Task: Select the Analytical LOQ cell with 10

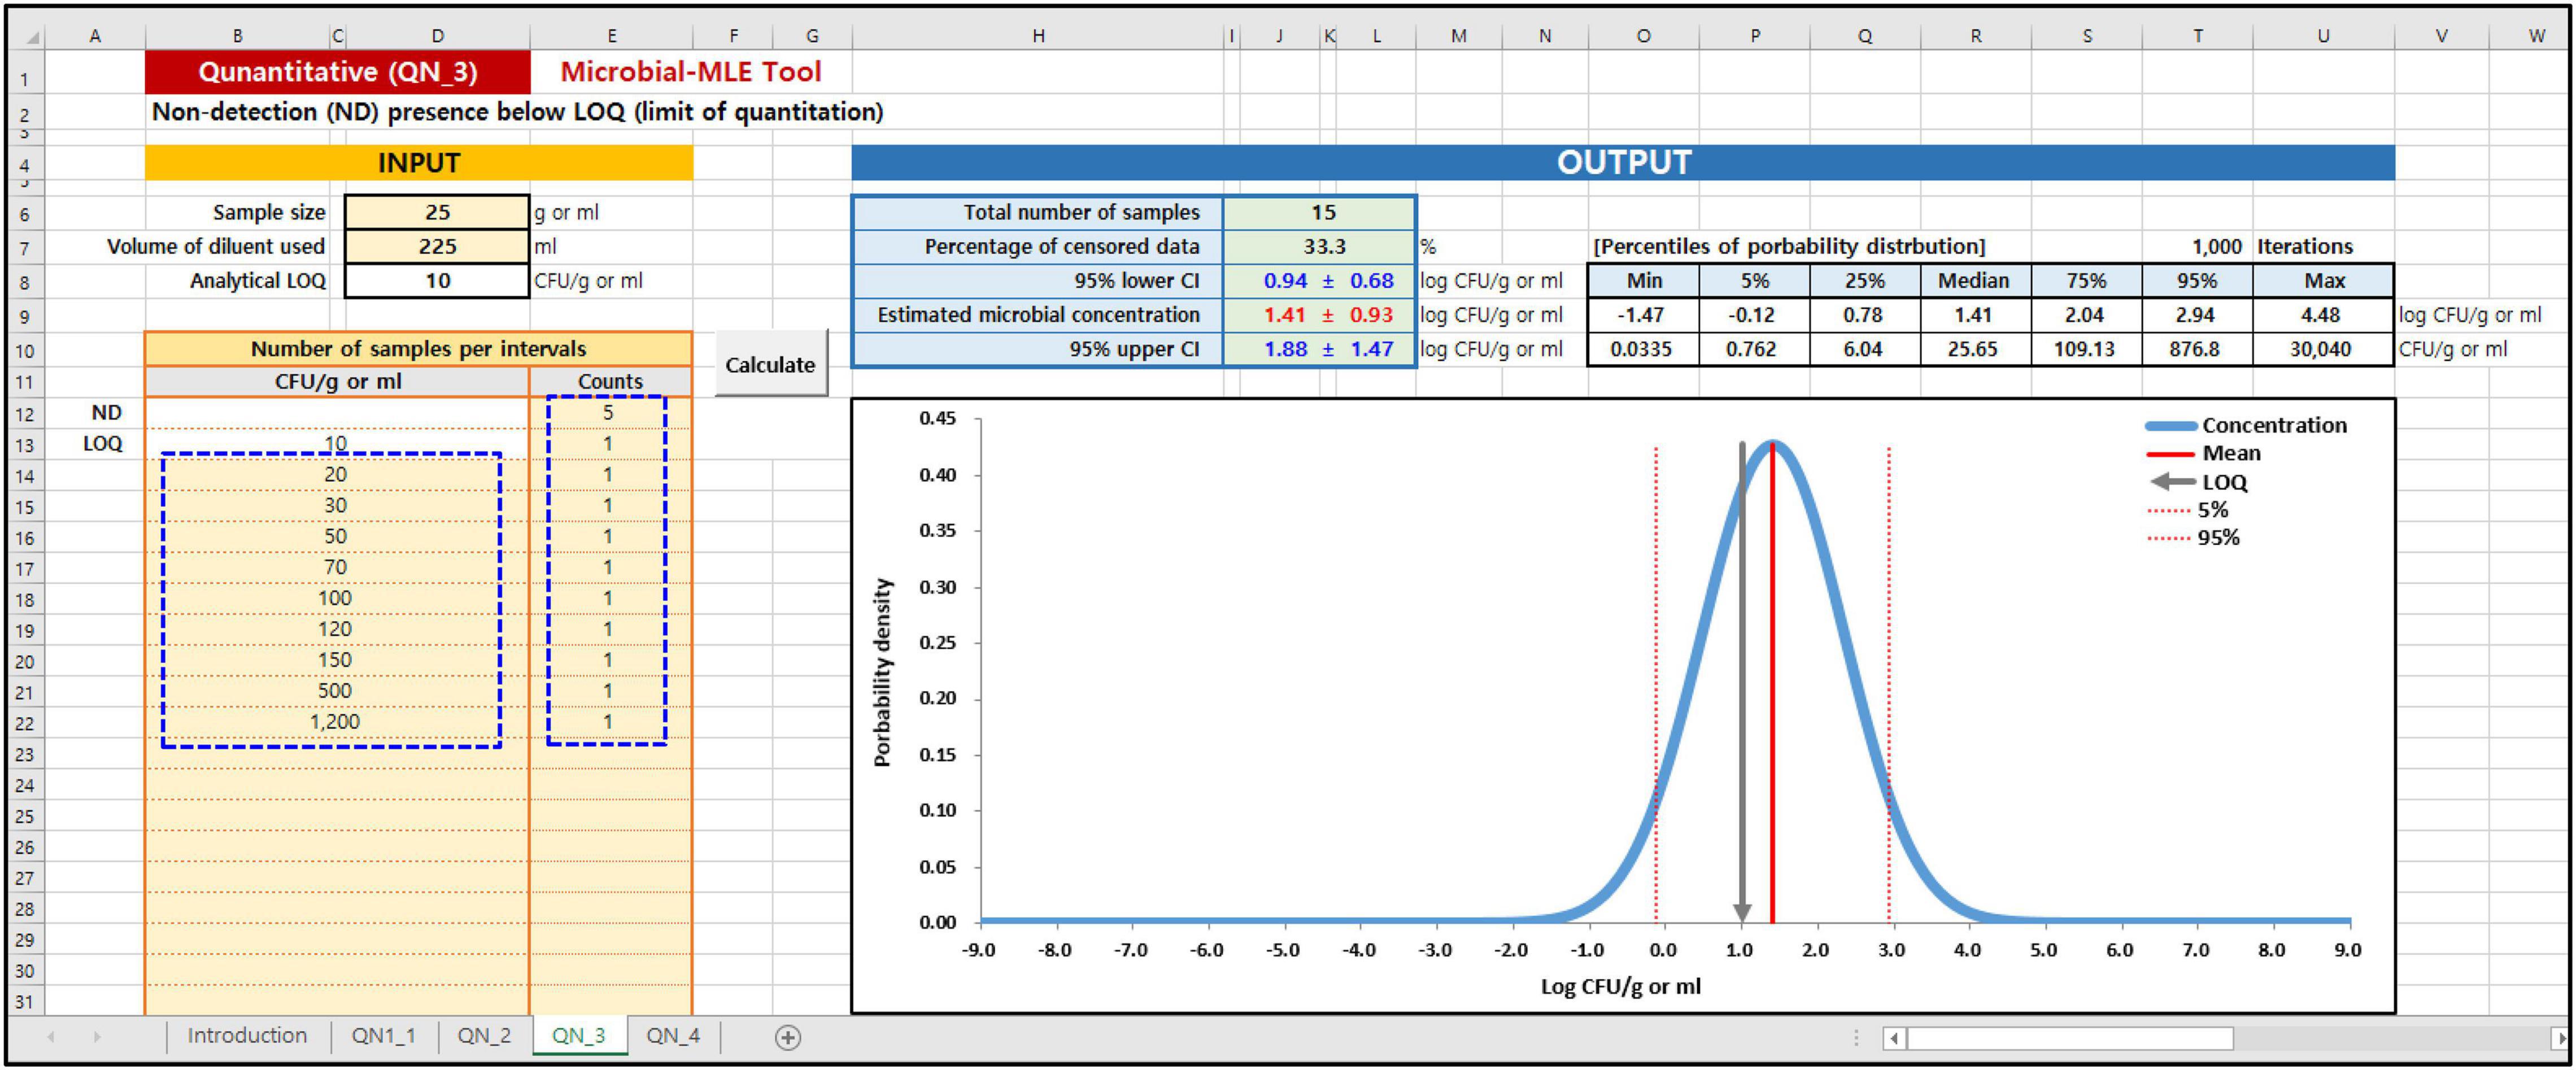Action: point(437,280)
